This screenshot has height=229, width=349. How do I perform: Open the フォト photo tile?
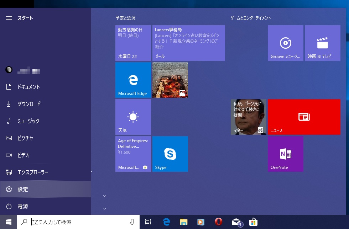click(170, 80)
